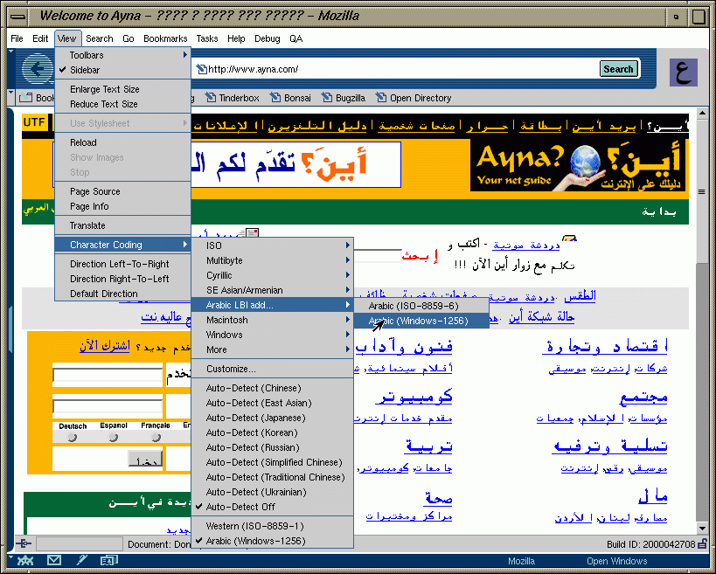The image size is (716, 574).
Task: Click the page proxy icon beside the URL
Action: (x=201, y=69)
